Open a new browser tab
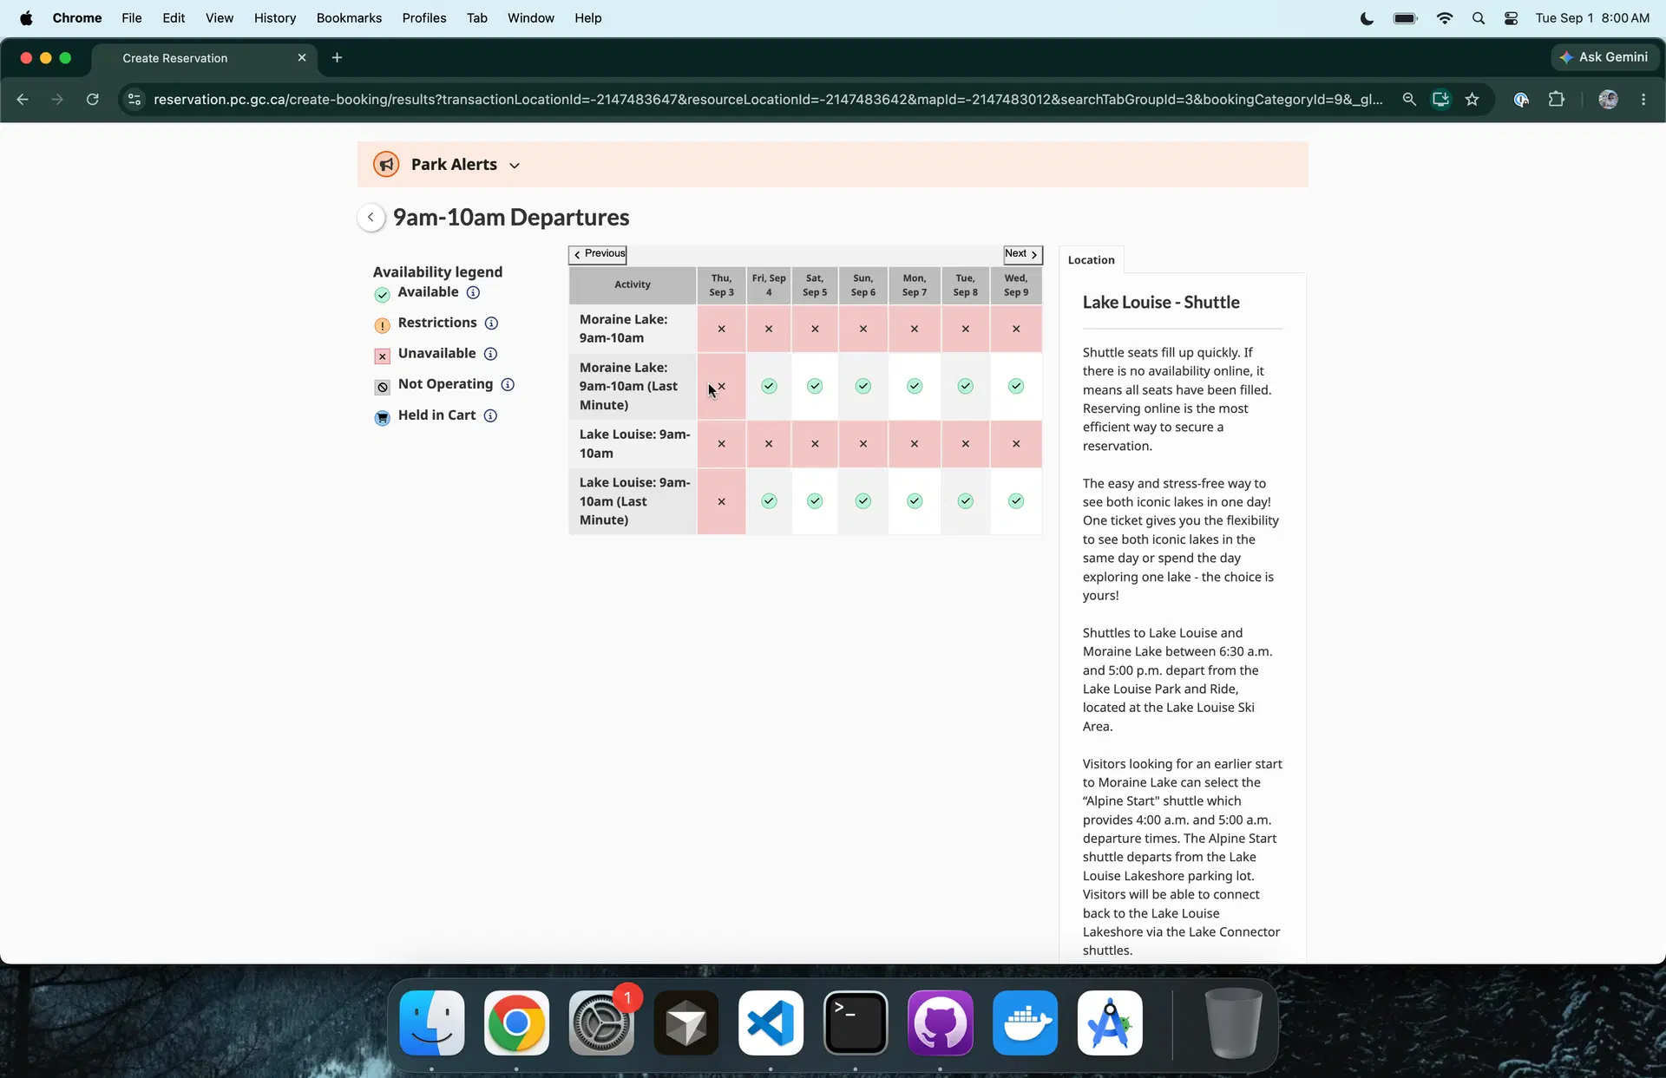The image size is (1666, 1078). click(338, 57)
